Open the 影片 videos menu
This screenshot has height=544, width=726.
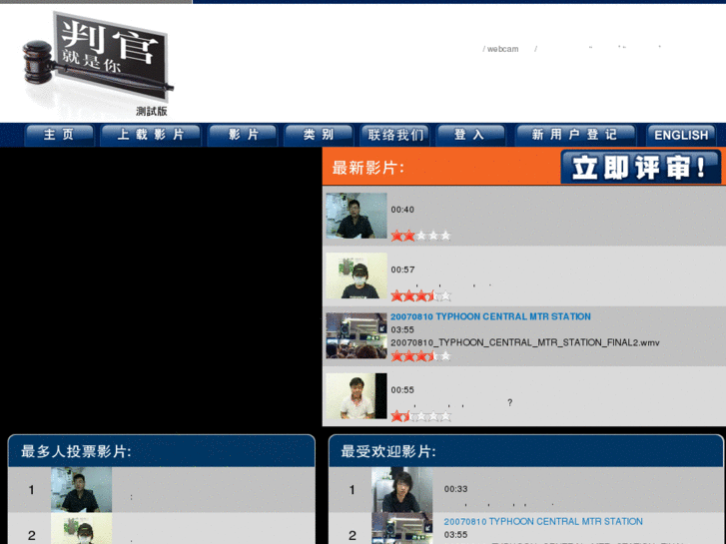point(243,135)
